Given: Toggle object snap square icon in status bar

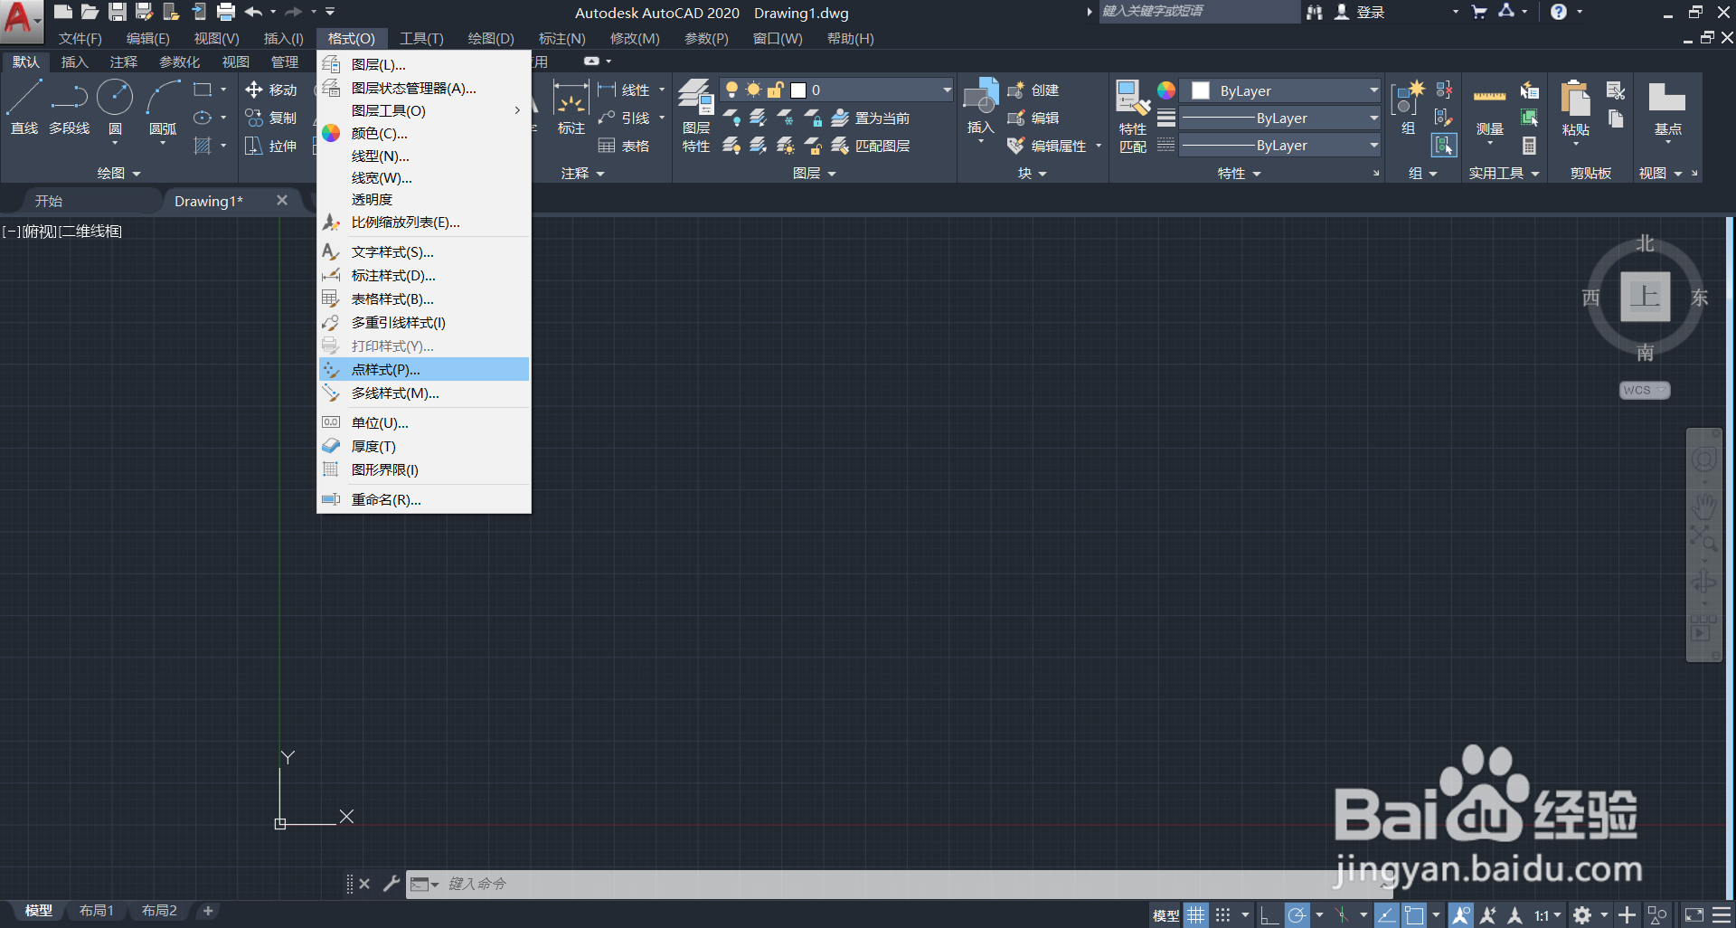Looking at the screenshot, I should point(1414,915).
